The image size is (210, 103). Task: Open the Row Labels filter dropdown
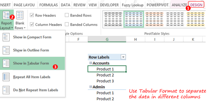tap(123, 57)
